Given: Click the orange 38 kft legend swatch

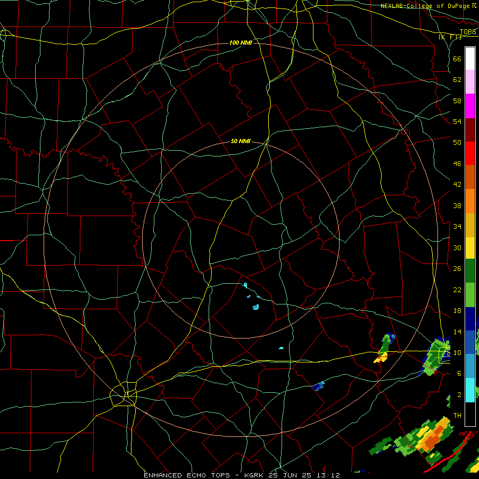Looking at the screenshot, I should [470, 201].
